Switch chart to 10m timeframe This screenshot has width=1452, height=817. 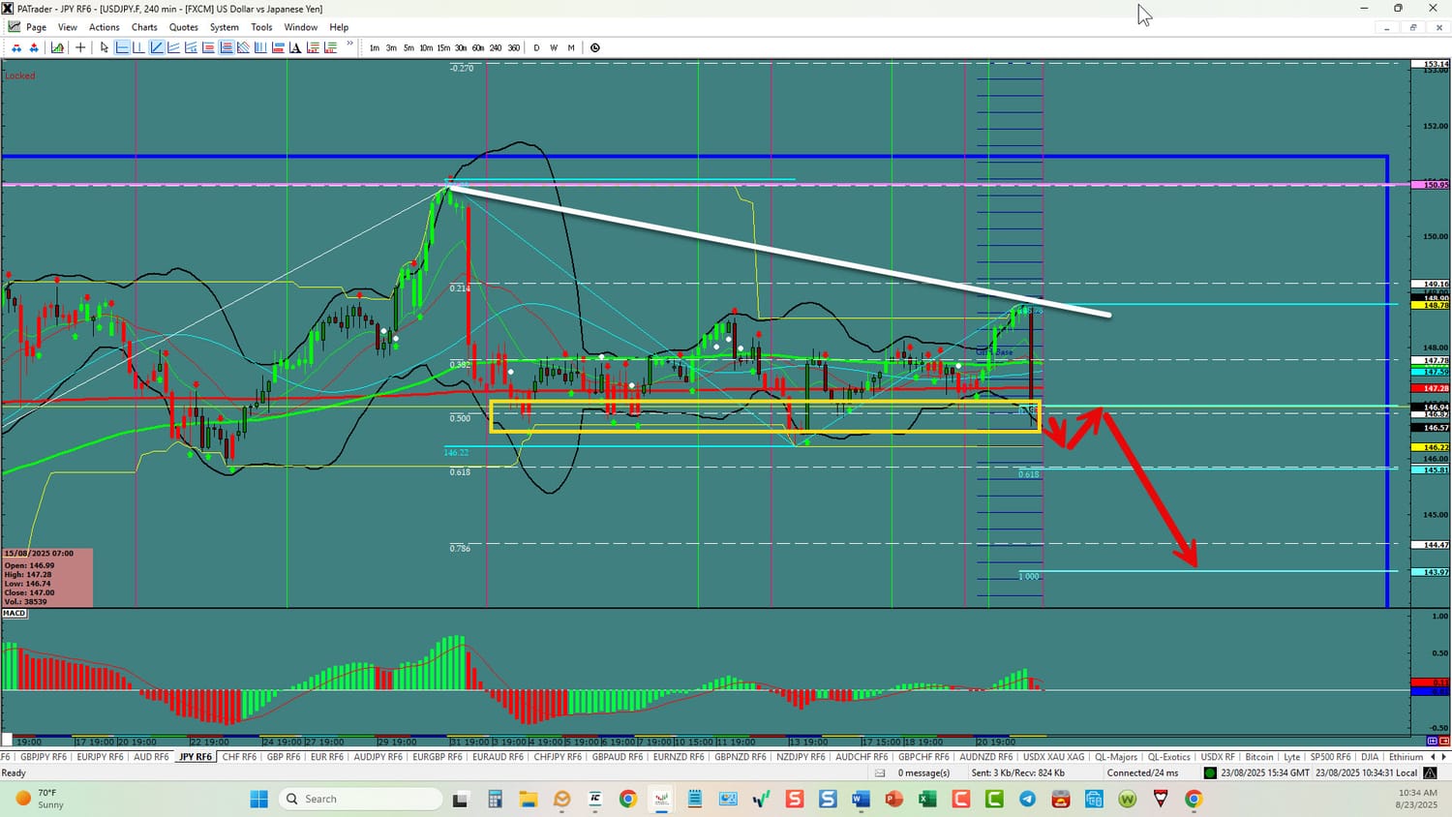point(426,47)
